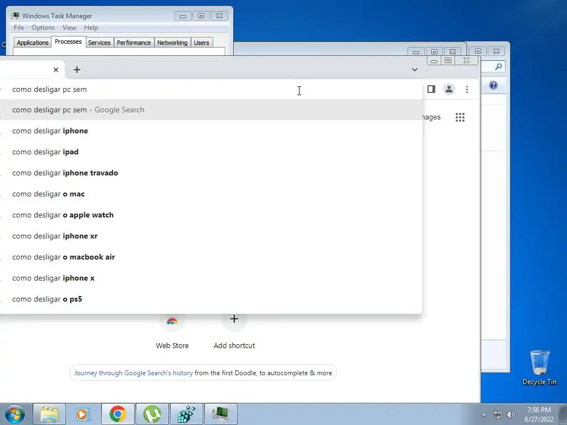The height and width of the screenshot is (425, 567).
Task: Click the Registry Editor taskbar icon
Action: [x=187, y=414]
